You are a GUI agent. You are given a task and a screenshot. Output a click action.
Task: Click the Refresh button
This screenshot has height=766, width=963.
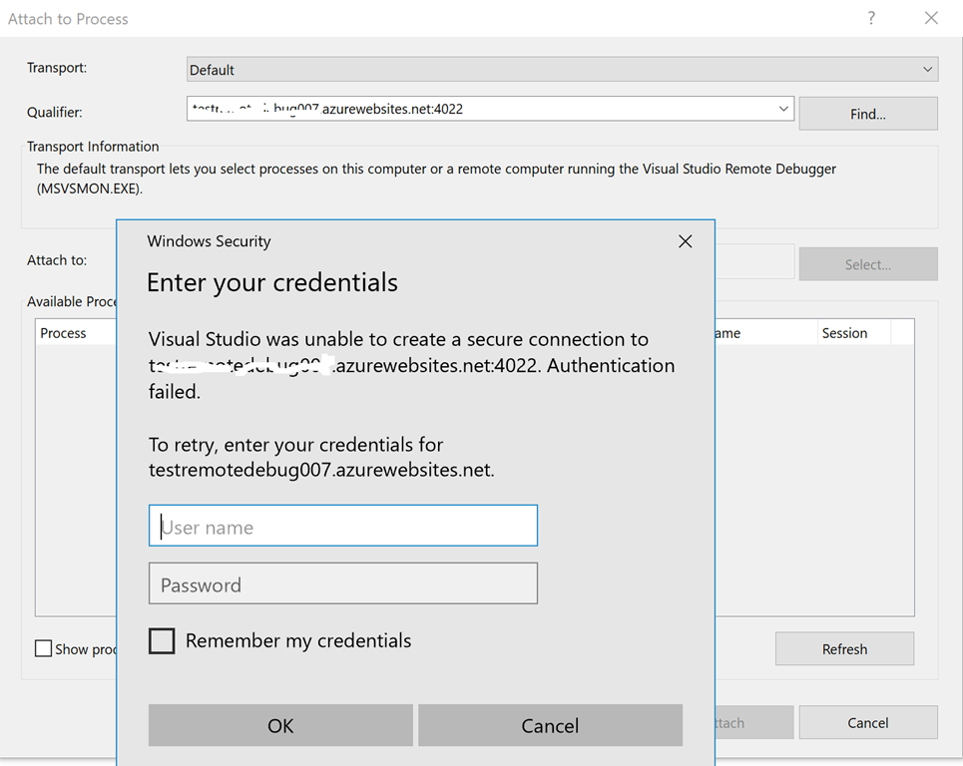pos(844,648)
